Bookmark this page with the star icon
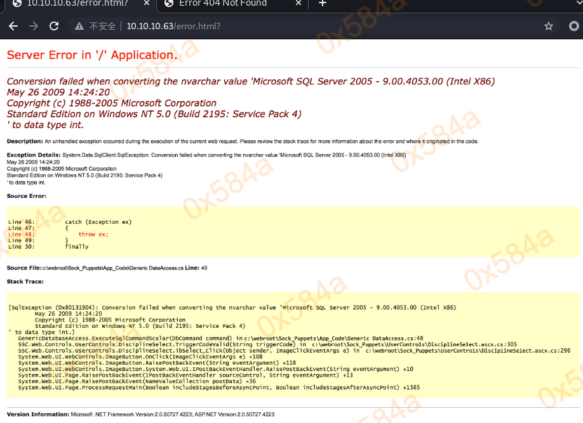 pos(549,27)
